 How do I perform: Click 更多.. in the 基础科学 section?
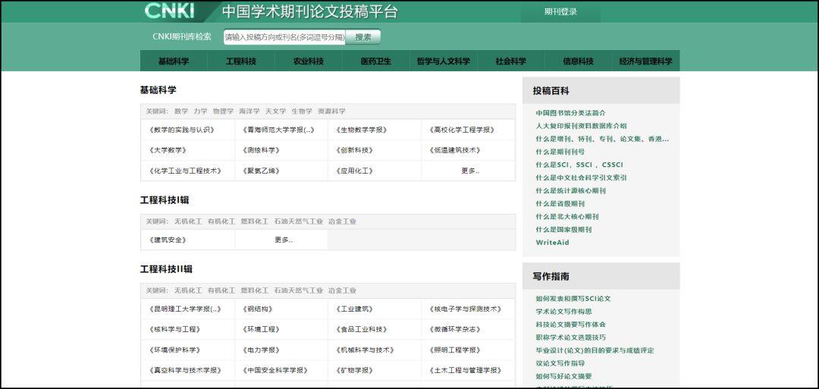click(x=470, y=171)
